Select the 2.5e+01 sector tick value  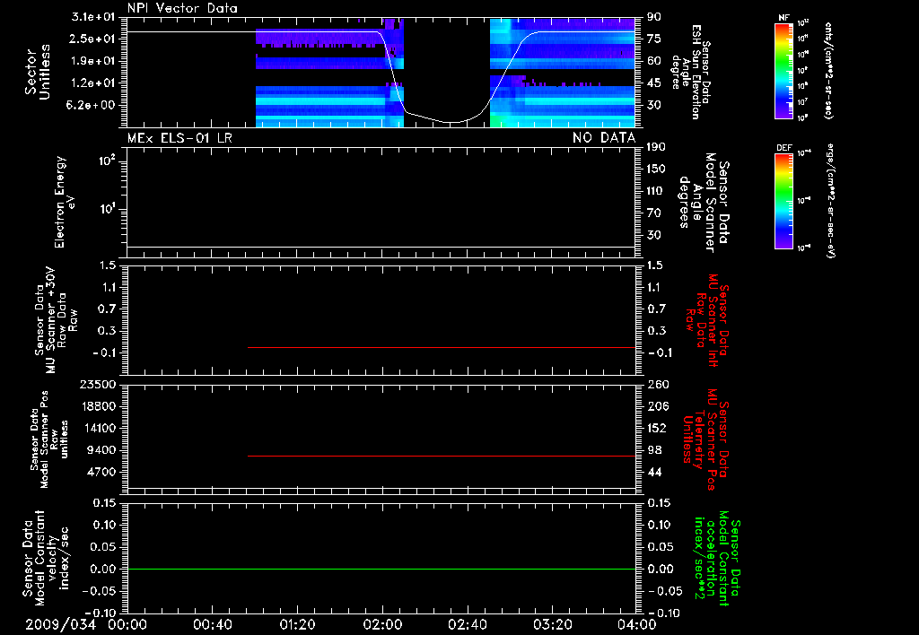(x=93, y=39)
